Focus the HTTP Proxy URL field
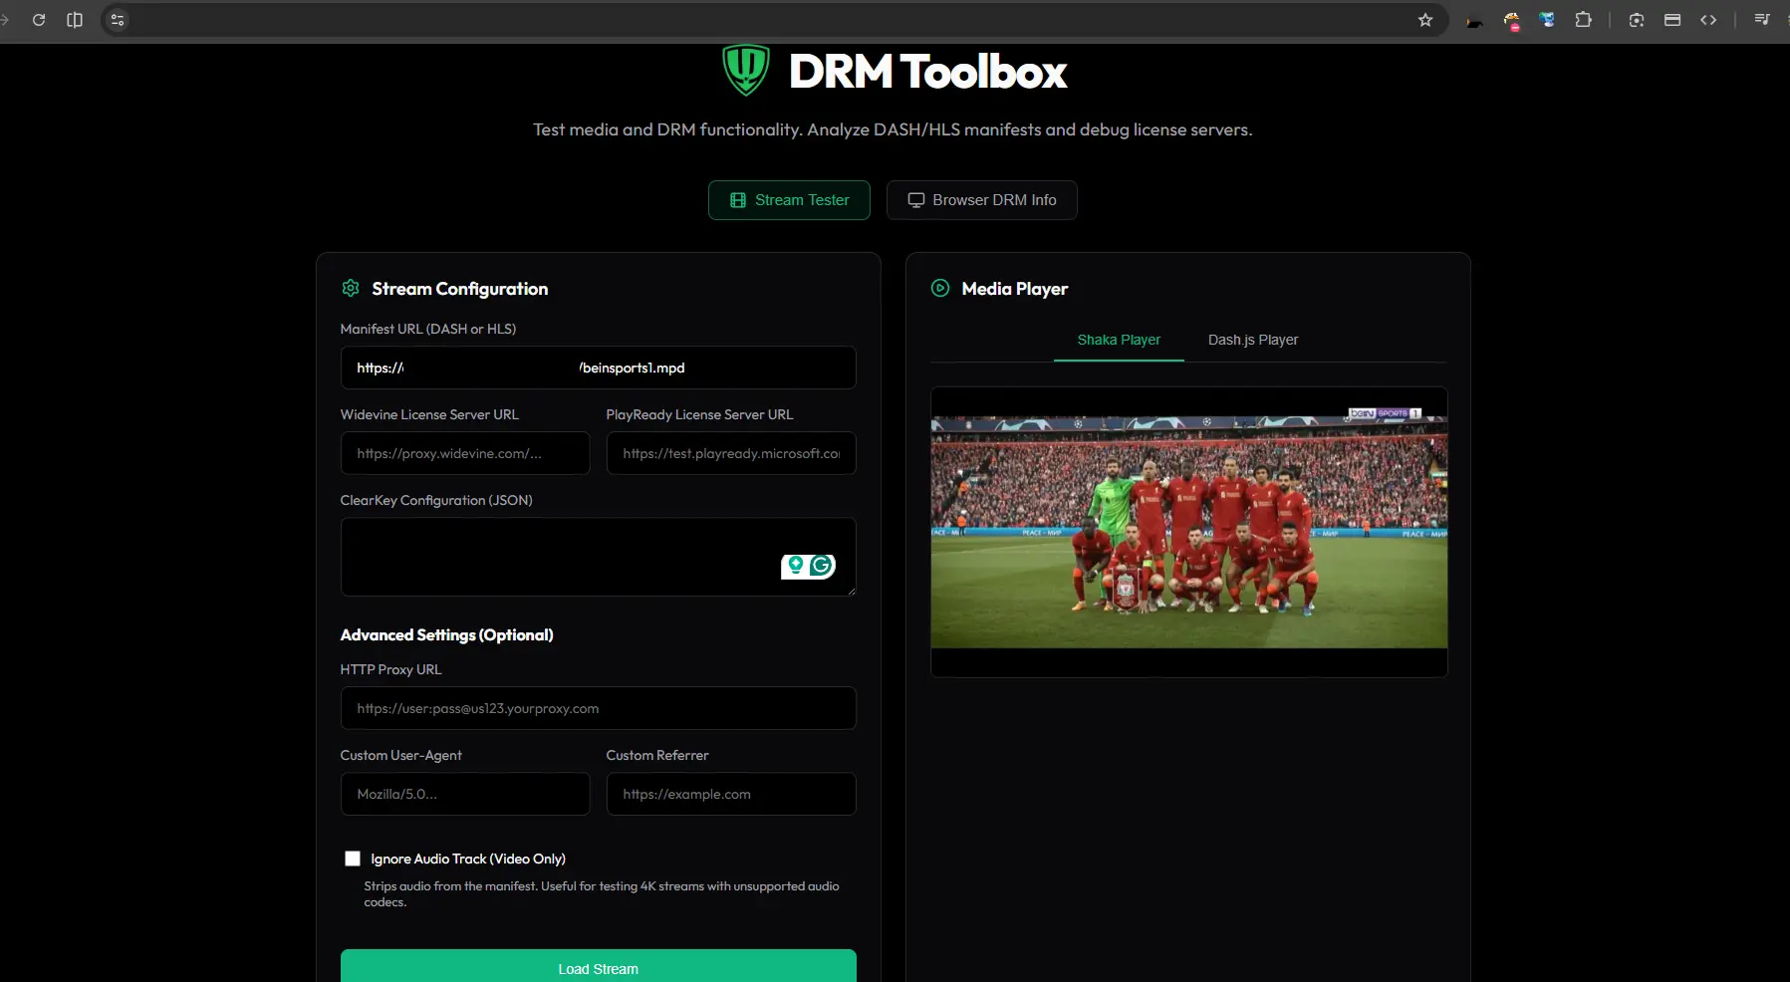1790x982 pixels. coord(599,708)
